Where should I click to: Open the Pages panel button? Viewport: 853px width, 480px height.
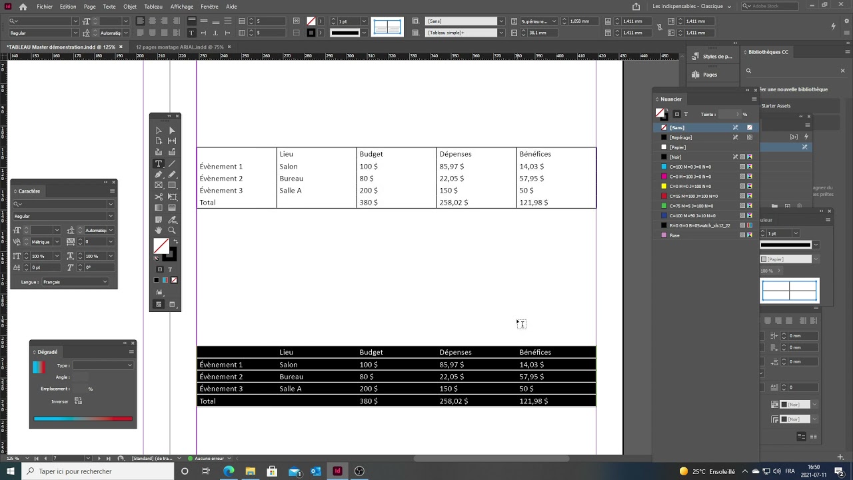pos(712,75)
